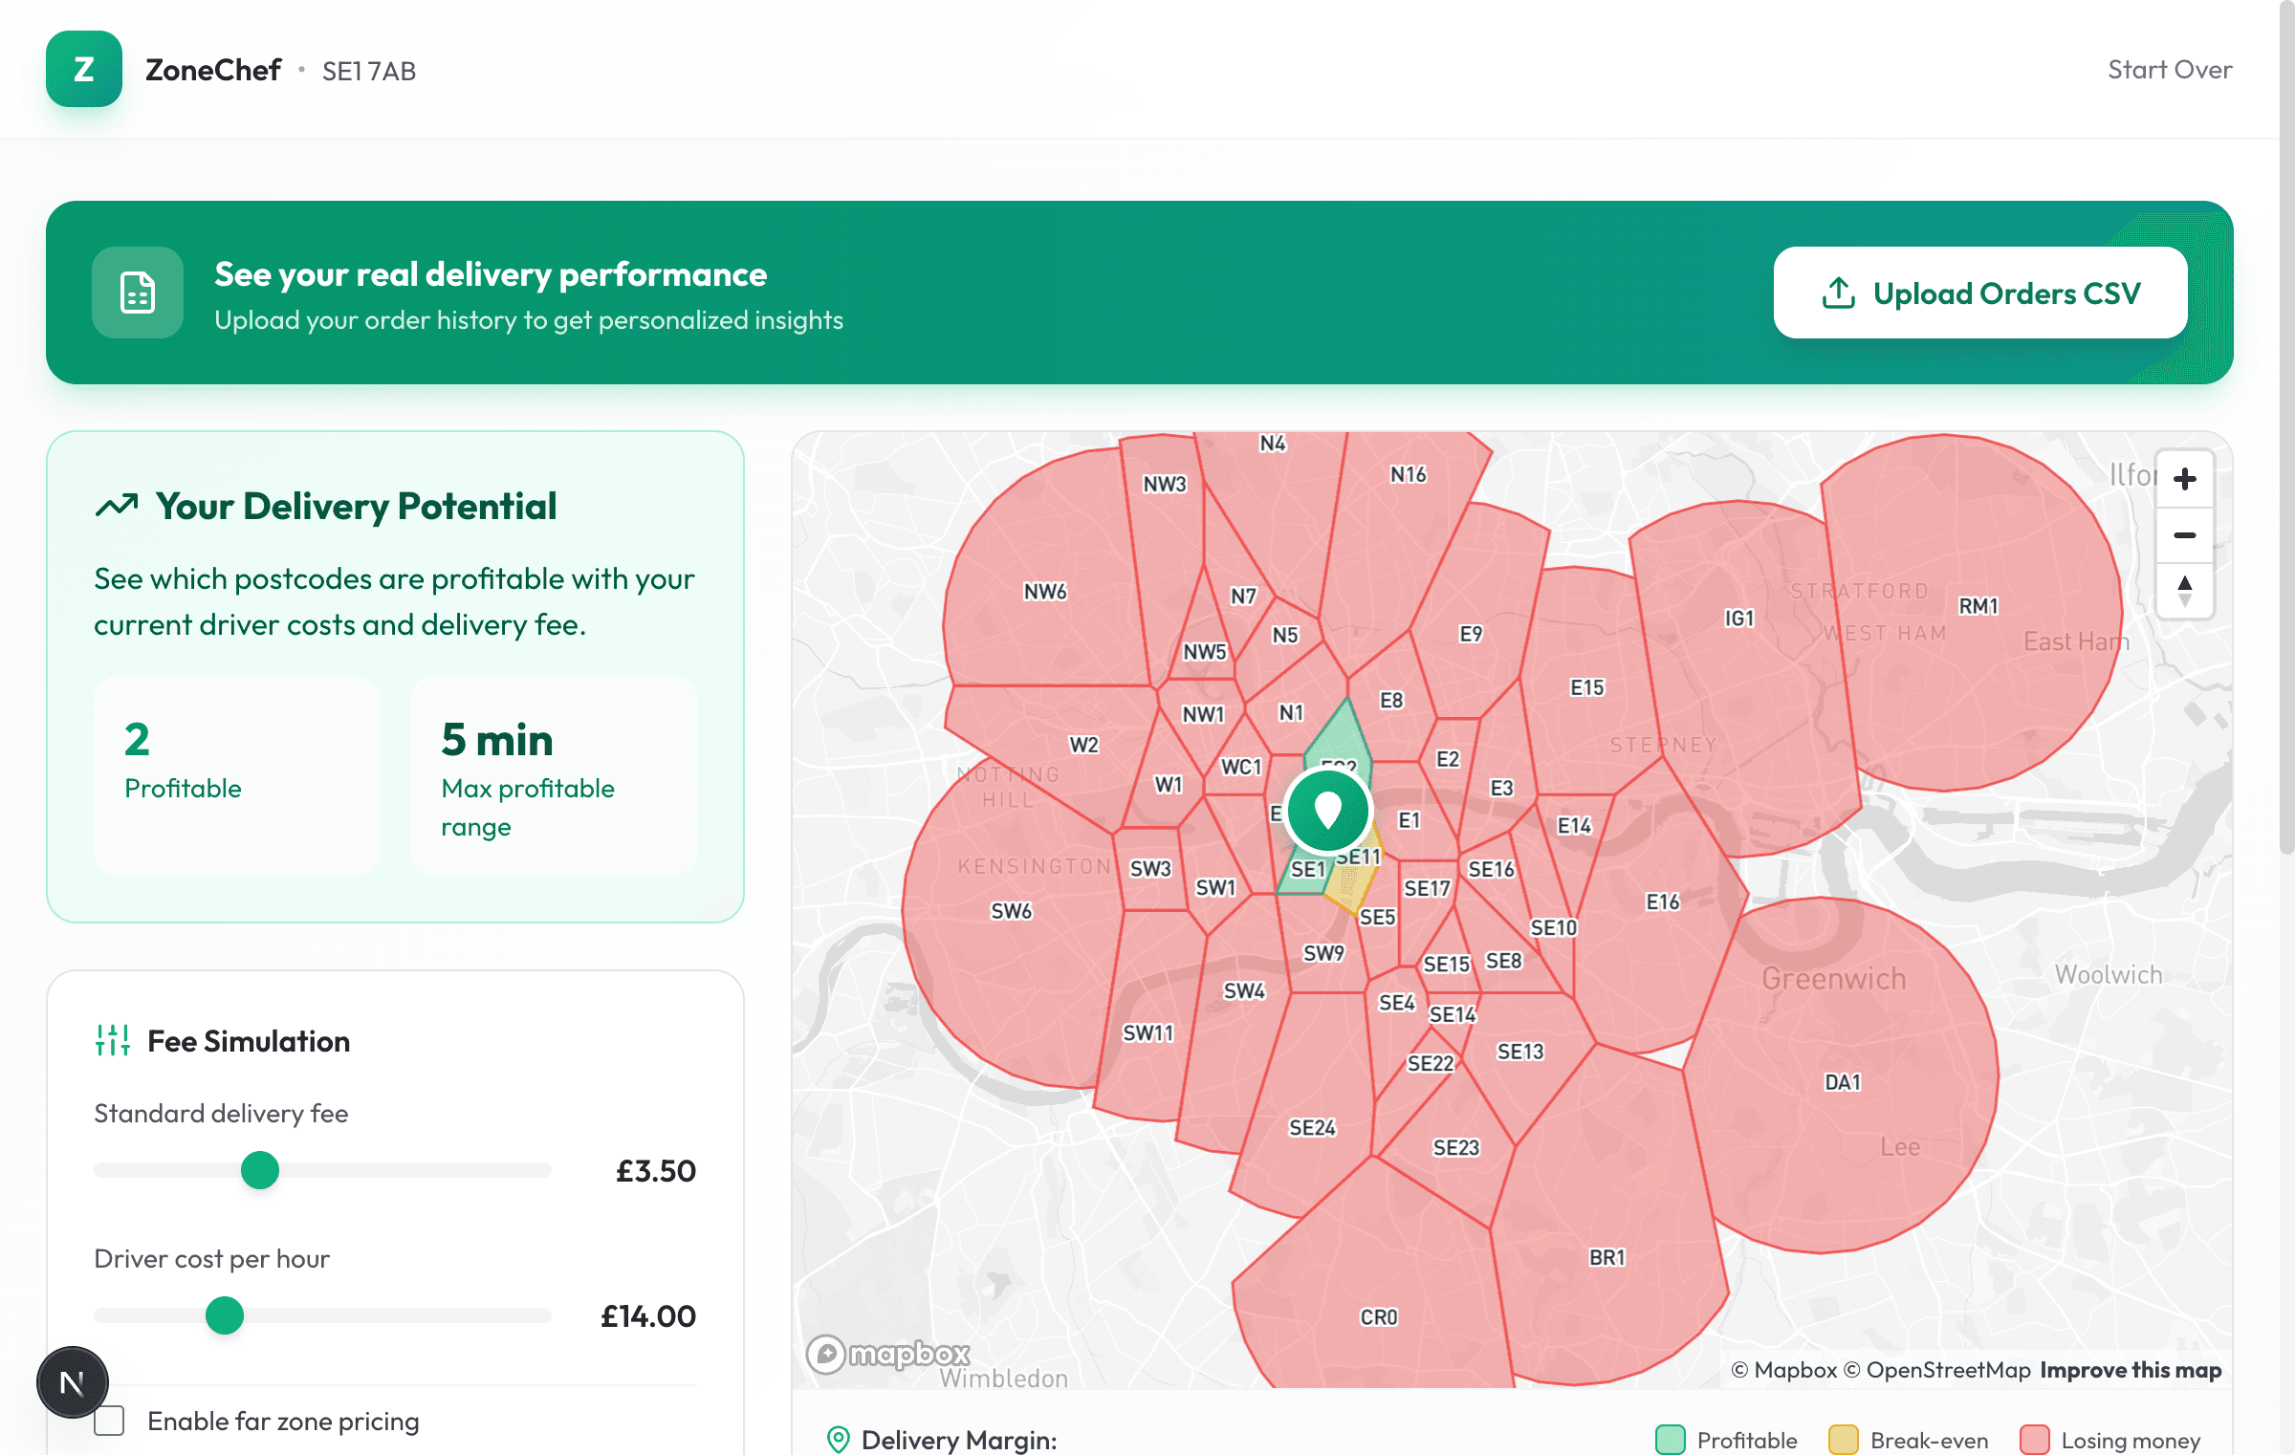The image size is (2295, 1455).
Task: Click the upload arrow icon on the CSV button
Action: [x=1838, y=293]
